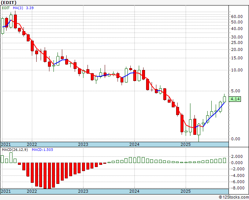Click 2021 on the price chart timeline
The height and width of the screenshot is (200, 249).
(x=6, y=144)
